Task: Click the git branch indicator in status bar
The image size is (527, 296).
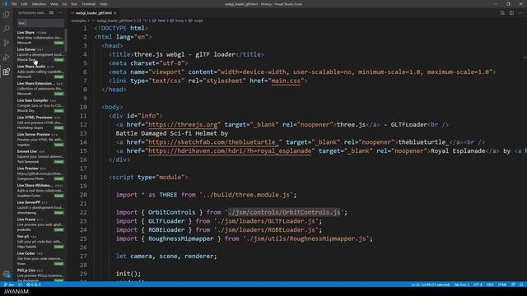Action: [x=9, y=284]
